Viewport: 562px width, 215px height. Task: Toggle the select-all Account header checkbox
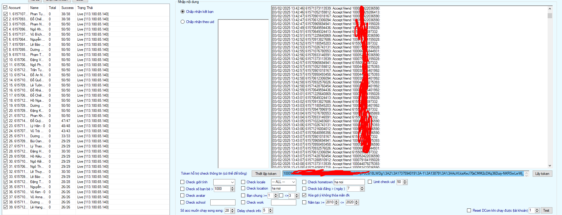tap(5, 7)
